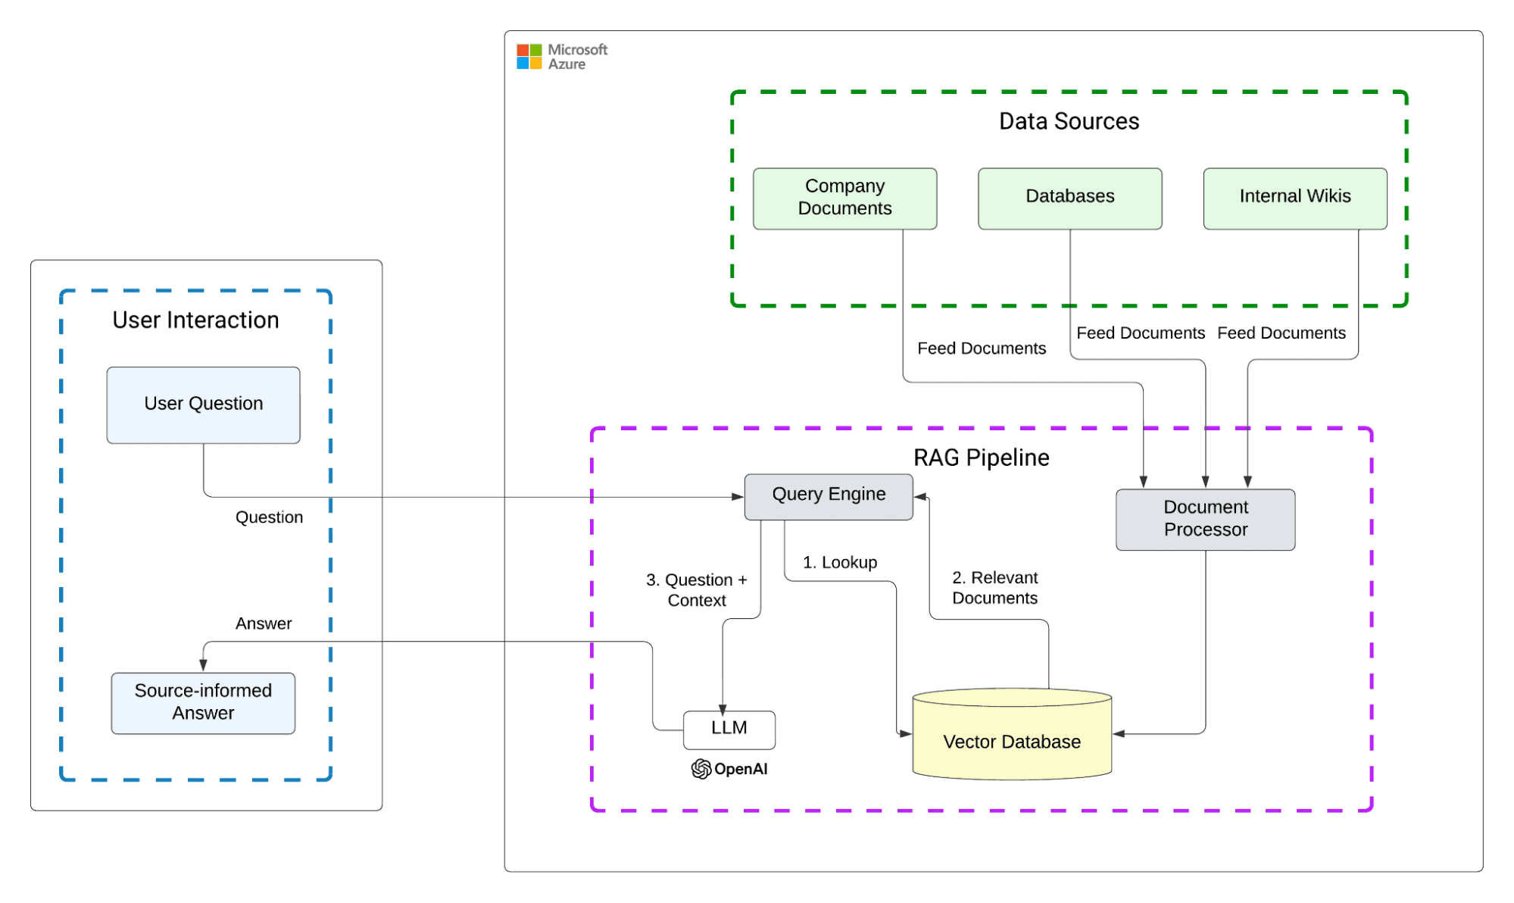Image resolution: width=1514 pixels, height=903 pixels.
Task: Click the User Interaction heading
Action: 195,320
